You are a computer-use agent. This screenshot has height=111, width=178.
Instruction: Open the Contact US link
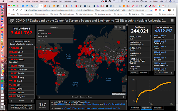[116, 104]
